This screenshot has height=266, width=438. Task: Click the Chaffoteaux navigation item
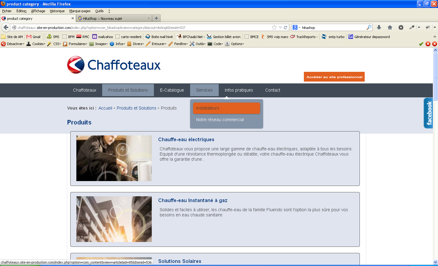click(x=85, y=90)
